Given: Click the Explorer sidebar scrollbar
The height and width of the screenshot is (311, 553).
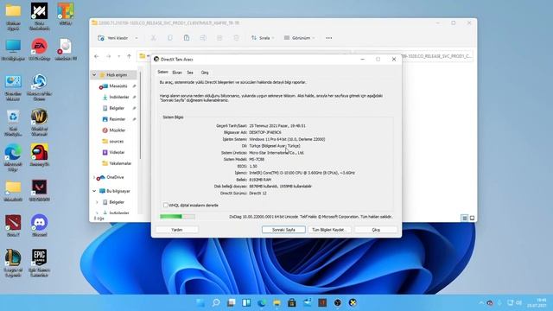Looking at the screenshot, I should 140,115.
